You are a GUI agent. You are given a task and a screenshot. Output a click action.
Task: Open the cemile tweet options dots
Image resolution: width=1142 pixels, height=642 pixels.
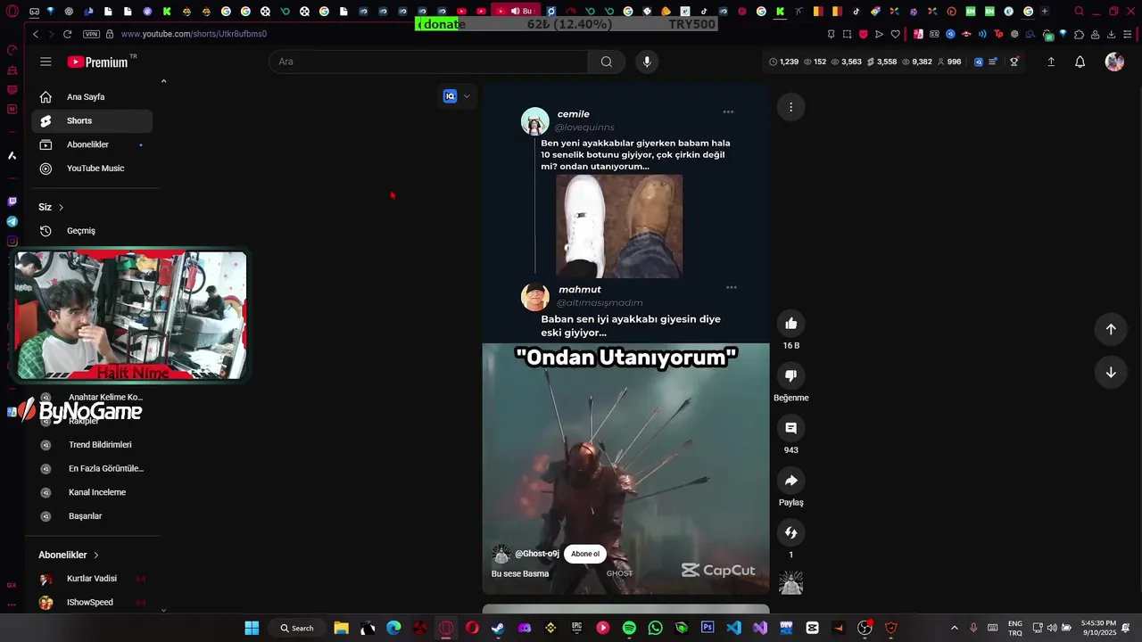coord(728,112)
